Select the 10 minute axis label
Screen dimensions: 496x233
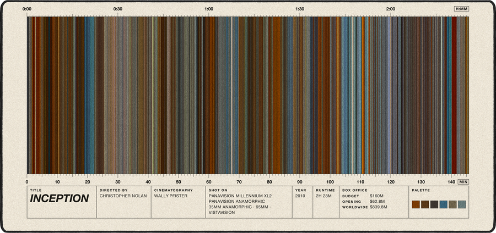pos(57,182)
